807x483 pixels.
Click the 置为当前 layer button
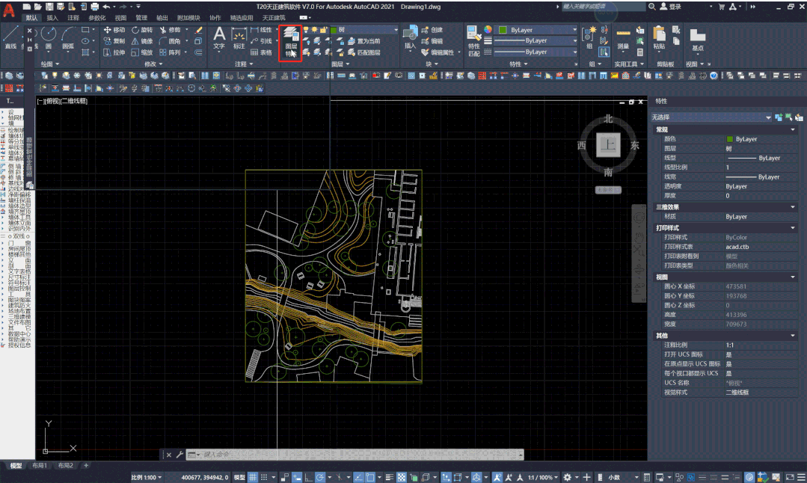click(364, 41)
